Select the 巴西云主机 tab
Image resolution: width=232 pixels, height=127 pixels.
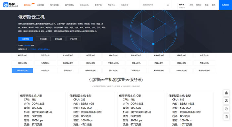(x=68, y=70)
